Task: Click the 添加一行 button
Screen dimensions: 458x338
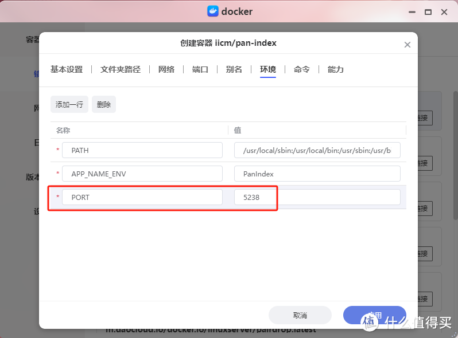Action: (x=69, y=104)
